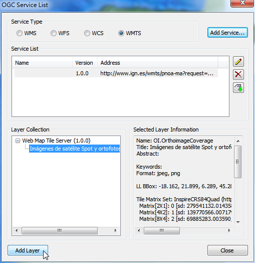Collapse the Web Map Tile Server node
Viewport: 255px width, 263px height.
[18, 141]
